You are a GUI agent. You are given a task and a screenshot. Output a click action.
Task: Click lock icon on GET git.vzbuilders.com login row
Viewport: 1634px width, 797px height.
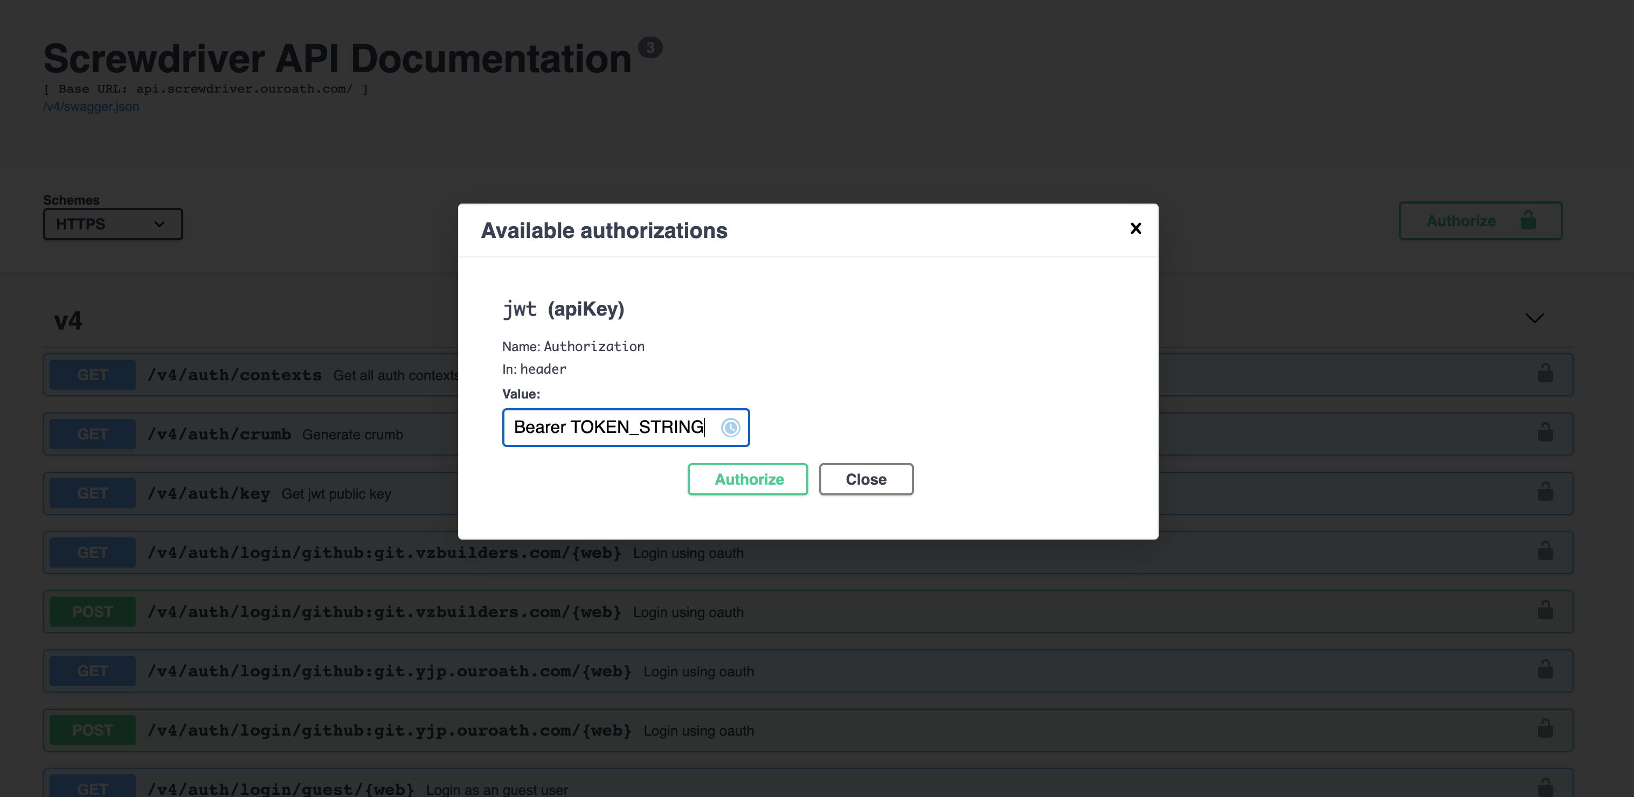pos(1545,551)
